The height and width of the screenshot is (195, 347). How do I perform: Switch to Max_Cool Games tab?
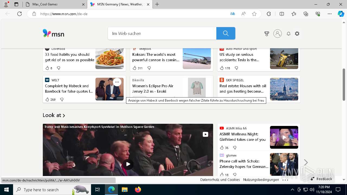pyautogui.click(x=55, y=4)
